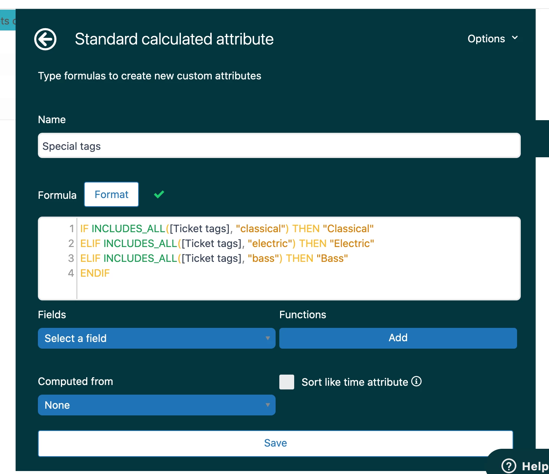The width and height of the screenshot is (549, 474).
Task: Click INCLUDES_ALL on formula line 2
Action: pyautogui.click(x=140, y=244)
